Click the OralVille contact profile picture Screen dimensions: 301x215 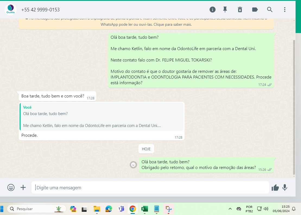click(11, 9)
